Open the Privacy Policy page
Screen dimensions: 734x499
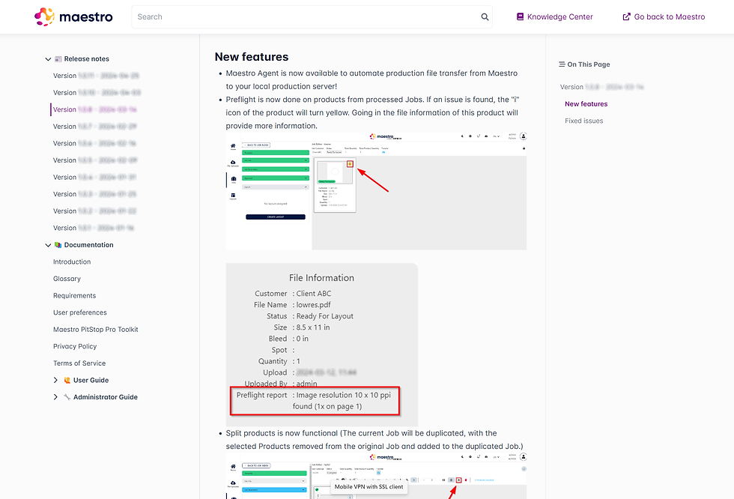pos(75,346)
